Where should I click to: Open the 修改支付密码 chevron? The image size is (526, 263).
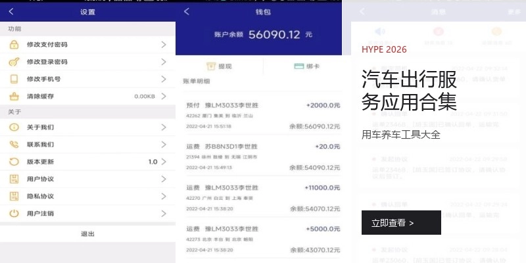[164, 45]
